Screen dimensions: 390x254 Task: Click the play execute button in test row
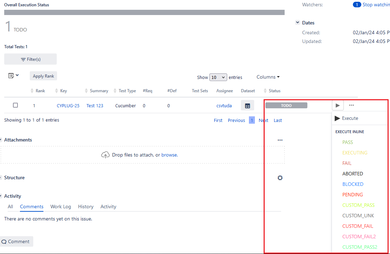pos(337,105)
